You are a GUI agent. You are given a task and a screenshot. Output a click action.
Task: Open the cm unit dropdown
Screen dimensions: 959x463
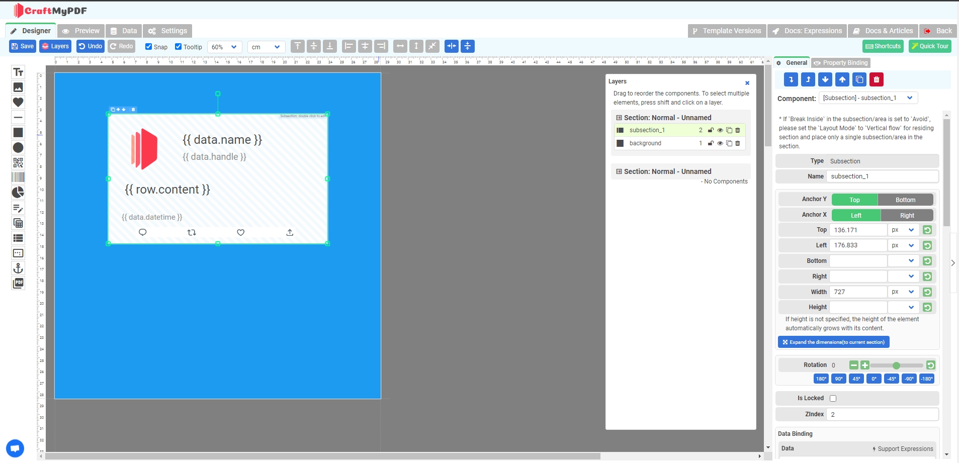266,47
